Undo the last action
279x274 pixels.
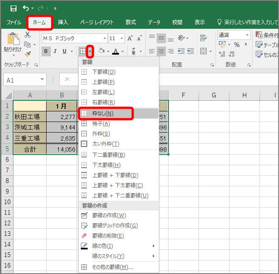pos(26,8)
